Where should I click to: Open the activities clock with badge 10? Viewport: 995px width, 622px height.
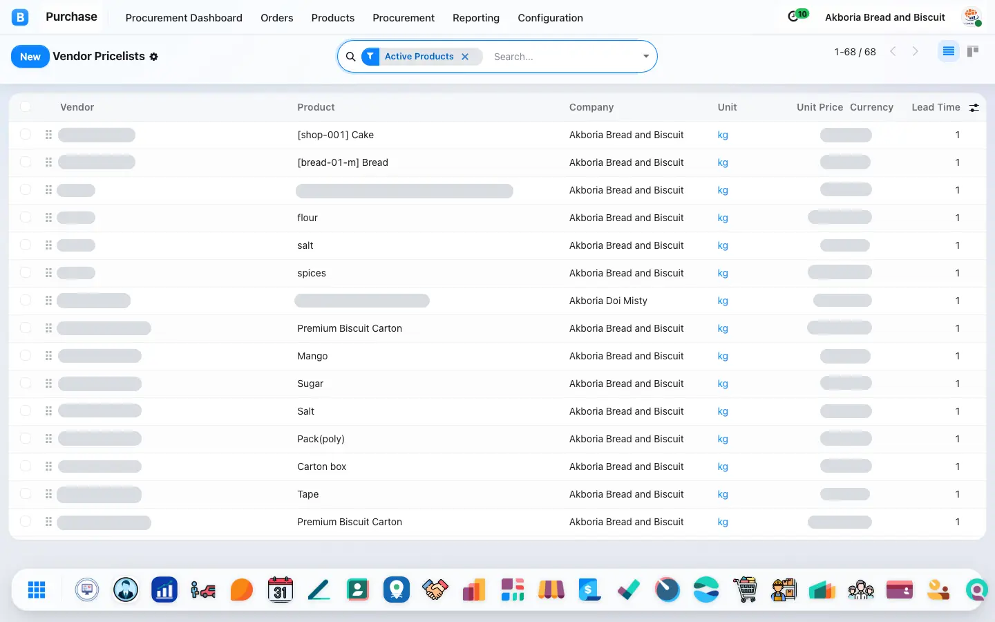point(797,16)
